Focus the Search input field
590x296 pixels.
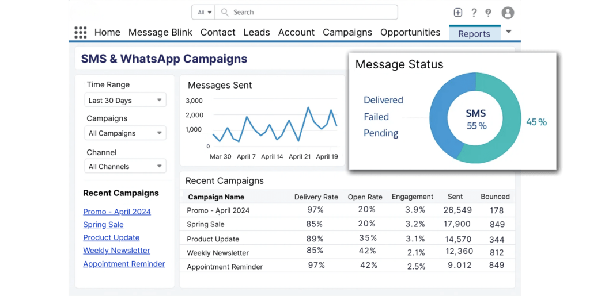pos(311,12)
